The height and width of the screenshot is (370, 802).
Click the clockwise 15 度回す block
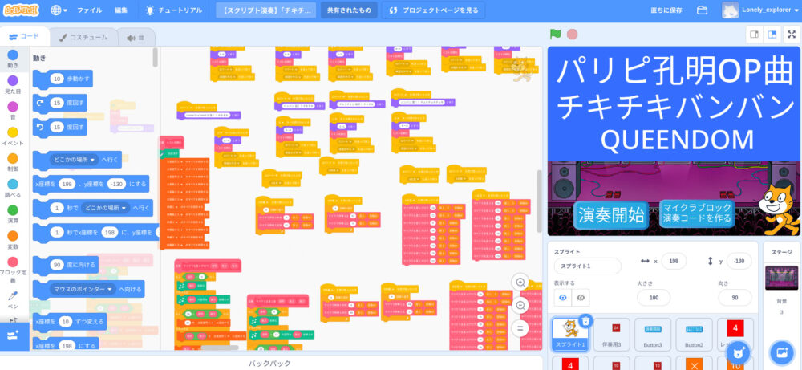click(60, 103)
